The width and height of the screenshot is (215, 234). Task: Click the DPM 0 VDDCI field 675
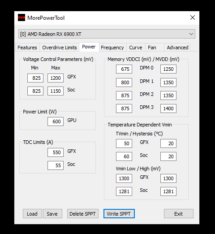[124, 69]
